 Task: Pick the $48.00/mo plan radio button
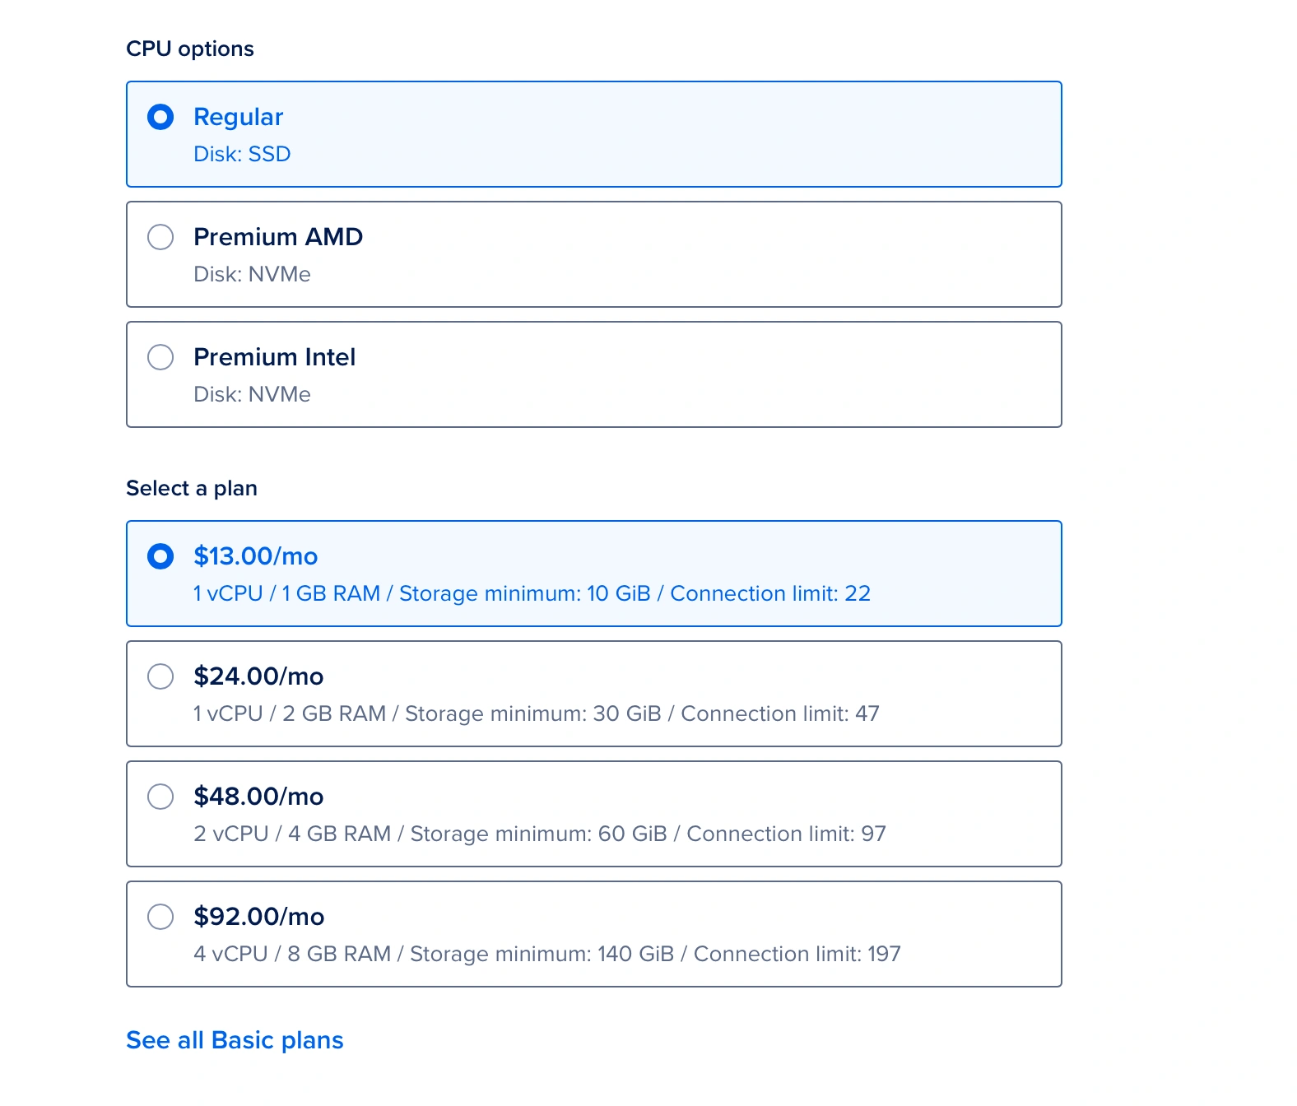pyautogui.click(x=160, y=797)
